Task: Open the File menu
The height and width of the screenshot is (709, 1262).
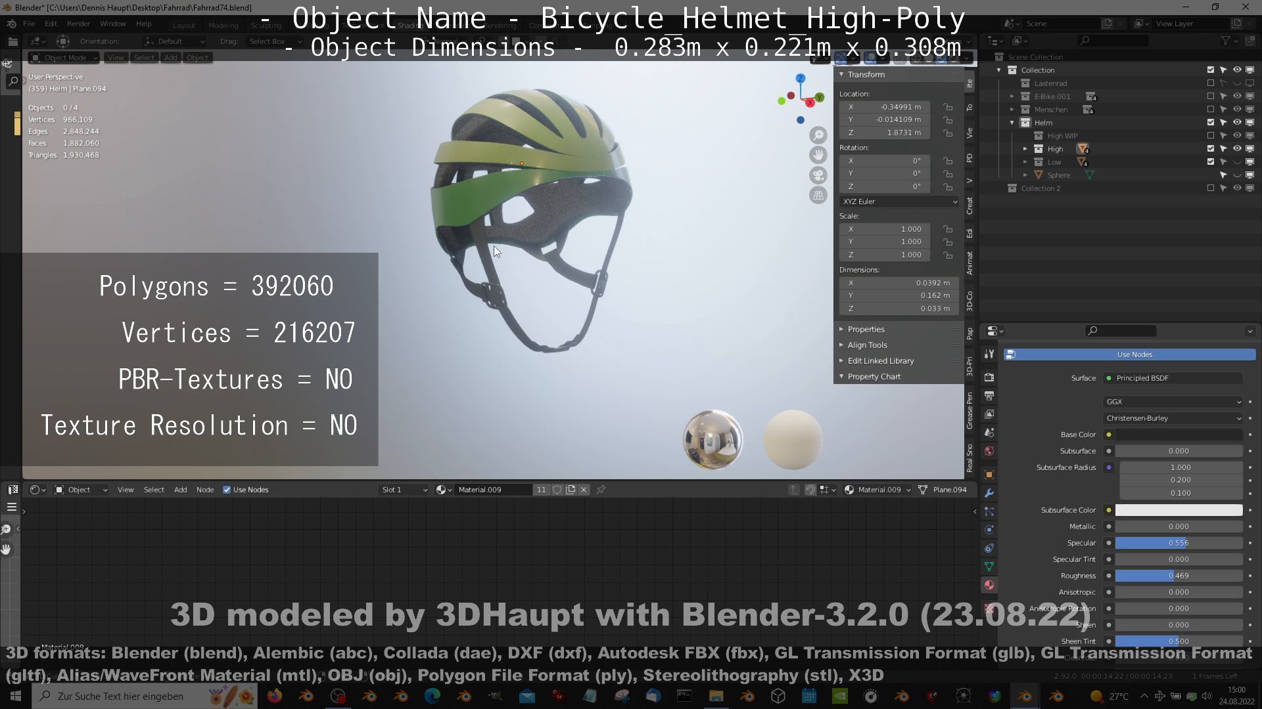Action: pos(29,24)
